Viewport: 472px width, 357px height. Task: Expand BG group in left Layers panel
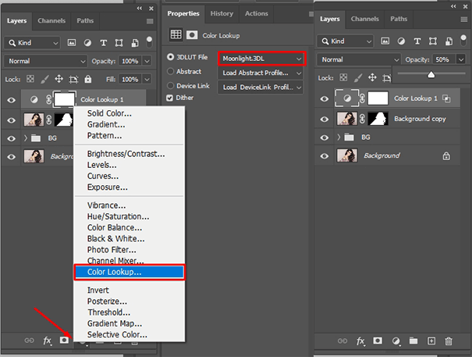[26, 138]
